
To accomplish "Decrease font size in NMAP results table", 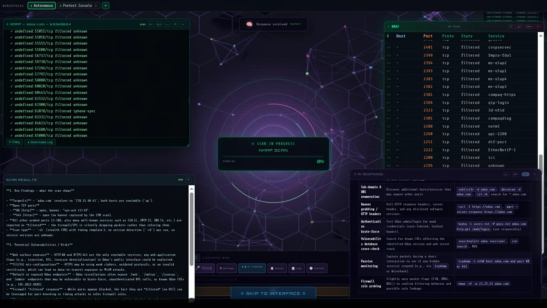I will pyautogui.click(x=511, y=27).
